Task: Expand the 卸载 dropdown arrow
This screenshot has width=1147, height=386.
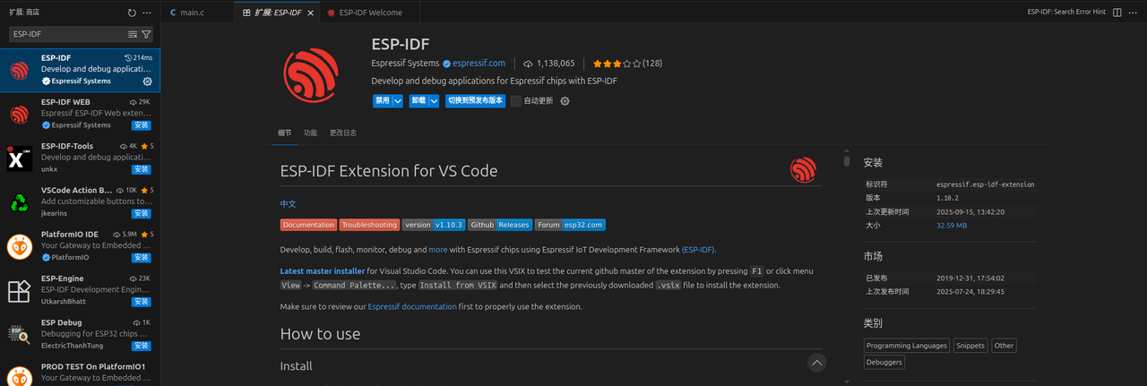Action: (x=434, y=101)
